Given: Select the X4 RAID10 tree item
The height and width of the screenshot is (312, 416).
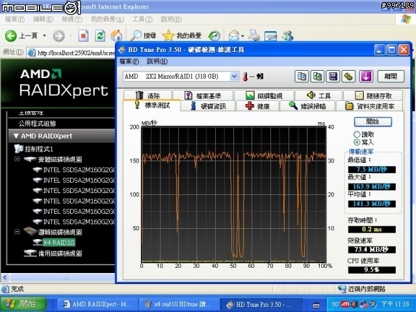Looking at the screenshot, I should click(x=58, y=242).
